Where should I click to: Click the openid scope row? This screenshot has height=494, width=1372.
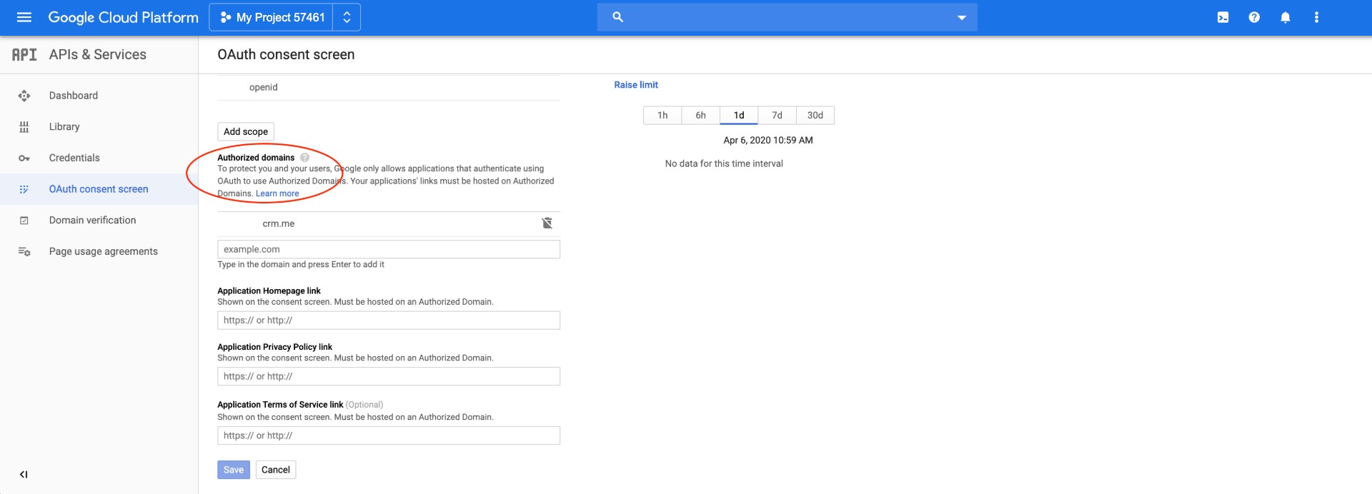click(x=389, y=87)
